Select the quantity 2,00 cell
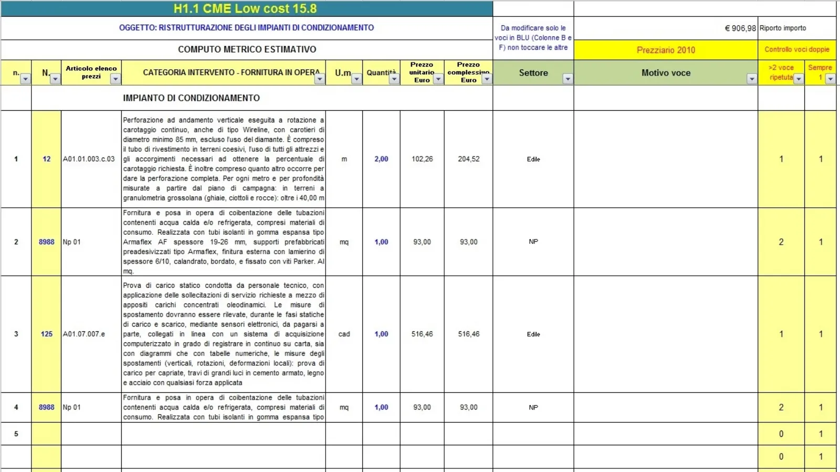The width and height of the screenshot is (840, 472). (381, 159)
